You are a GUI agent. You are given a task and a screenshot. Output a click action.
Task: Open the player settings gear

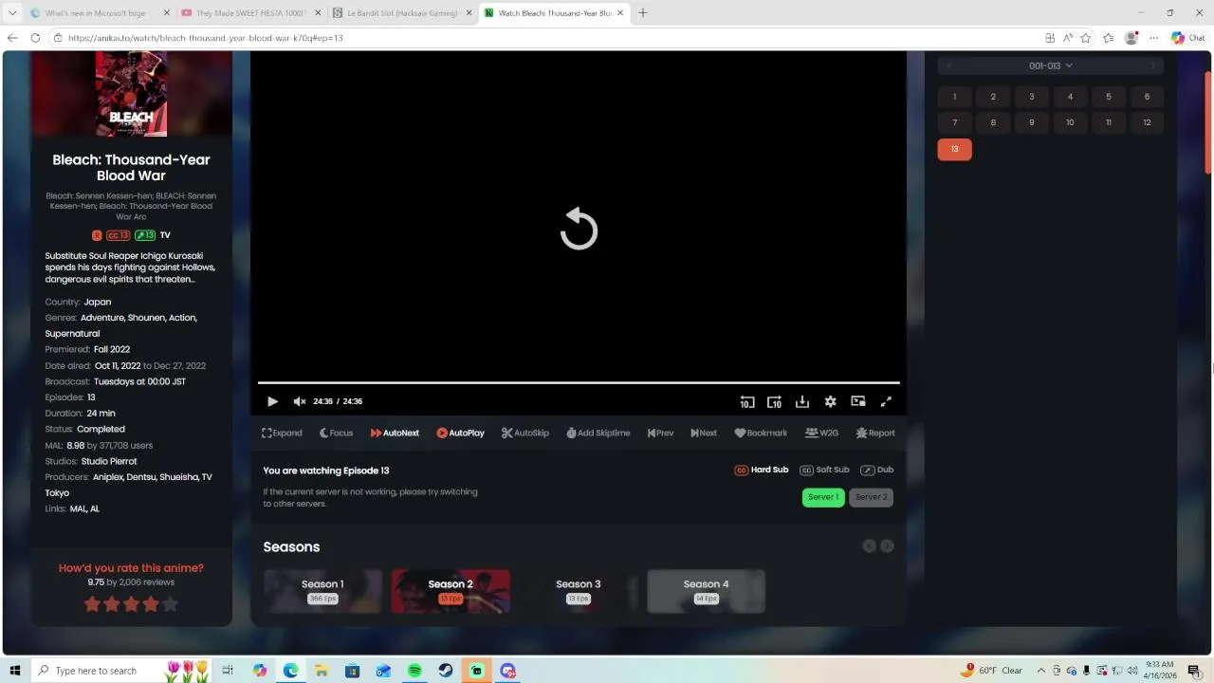pyautogui.click(x=830, y=401)
